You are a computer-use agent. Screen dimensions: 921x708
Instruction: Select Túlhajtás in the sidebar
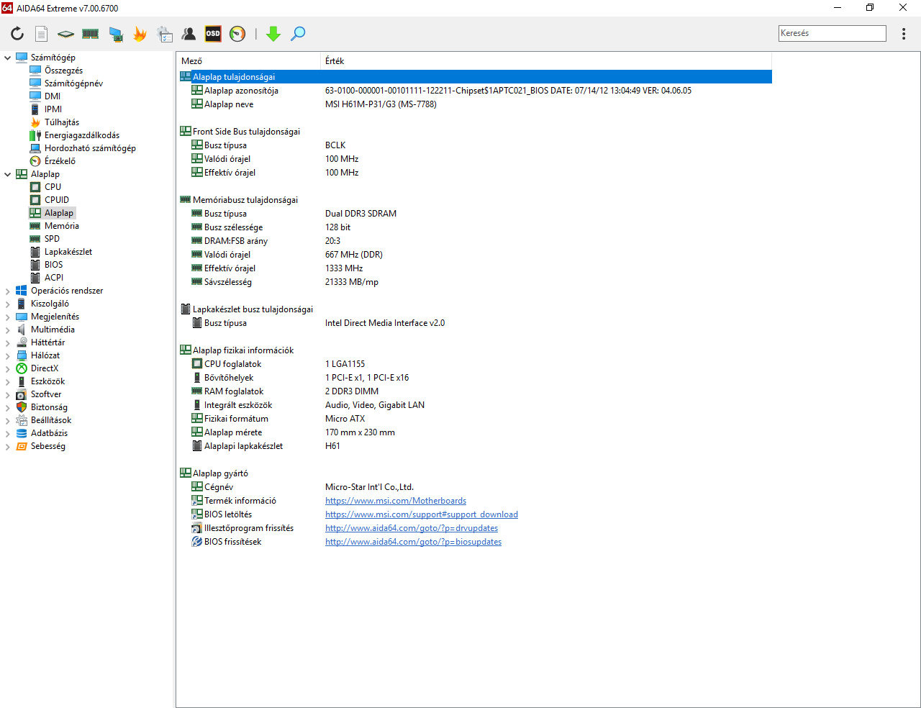click(62, 122)
